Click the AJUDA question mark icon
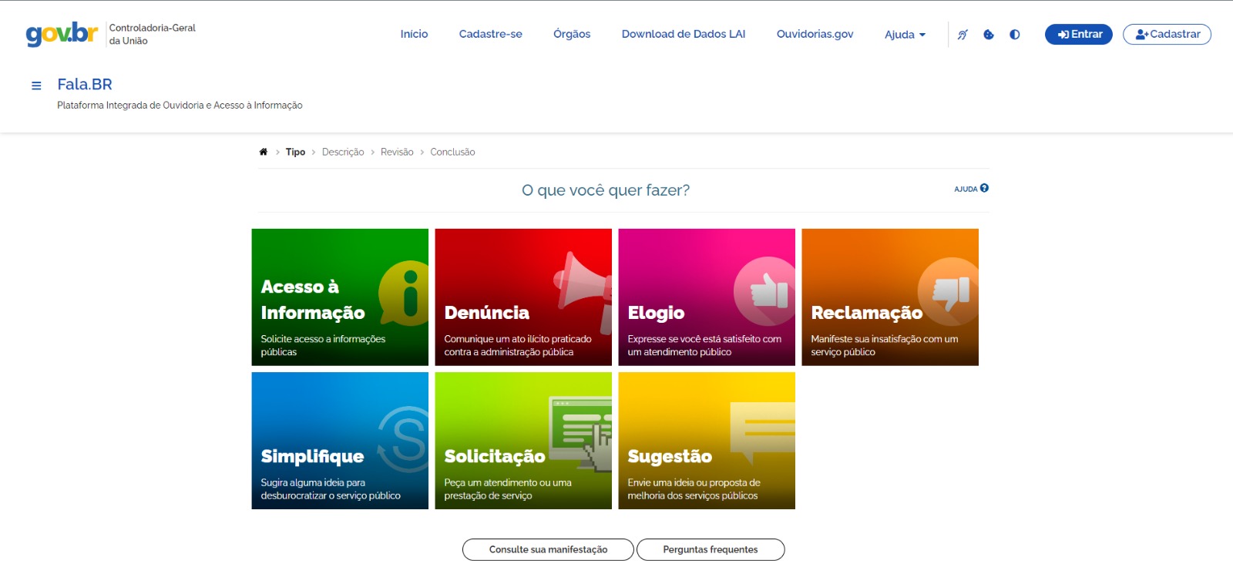 tap(984, 188)
